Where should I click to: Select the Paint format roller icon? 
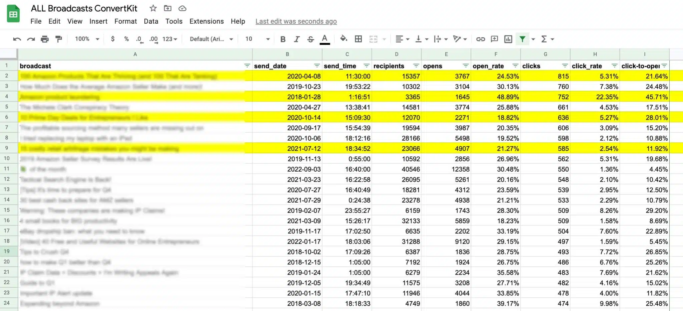pos(59,39)
